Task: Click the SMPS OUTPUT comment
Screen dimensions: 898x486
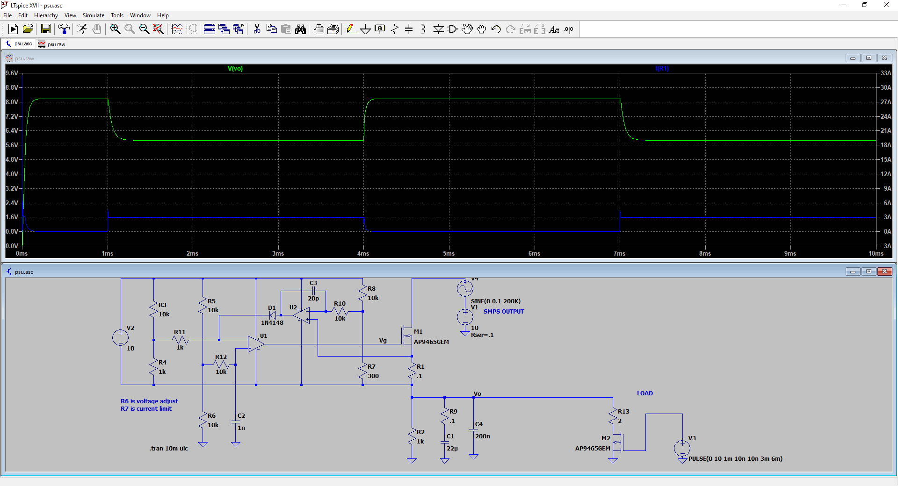Action: click(x=504, y=311)
